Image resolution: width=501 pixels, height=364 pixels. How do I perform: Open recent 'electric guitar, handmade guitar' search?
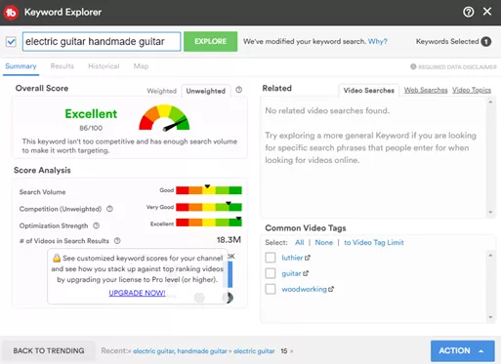point(180,351)
